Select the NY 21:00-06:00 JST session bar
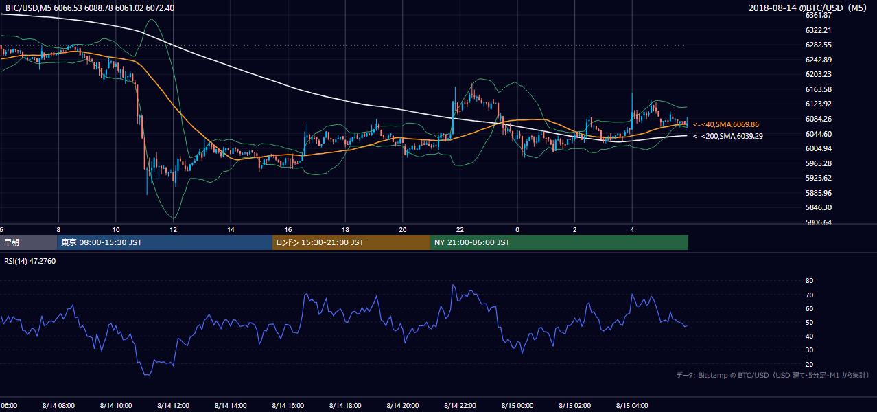 pyautogui.click(x=559, y=242)
